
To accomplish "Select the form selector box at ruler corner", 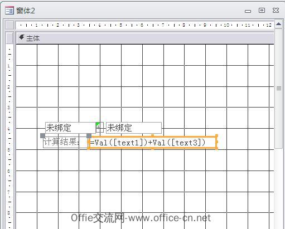I will 9,25.
